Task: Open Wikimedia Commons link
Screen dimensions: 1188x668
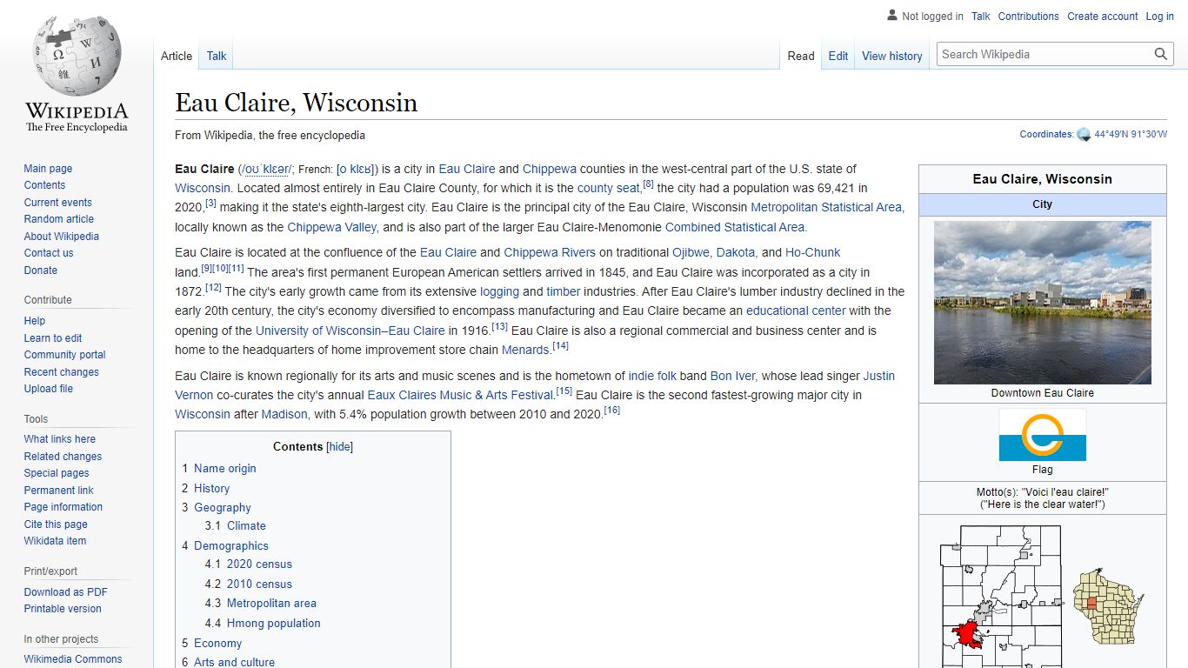Action: [x=73, y=659]
